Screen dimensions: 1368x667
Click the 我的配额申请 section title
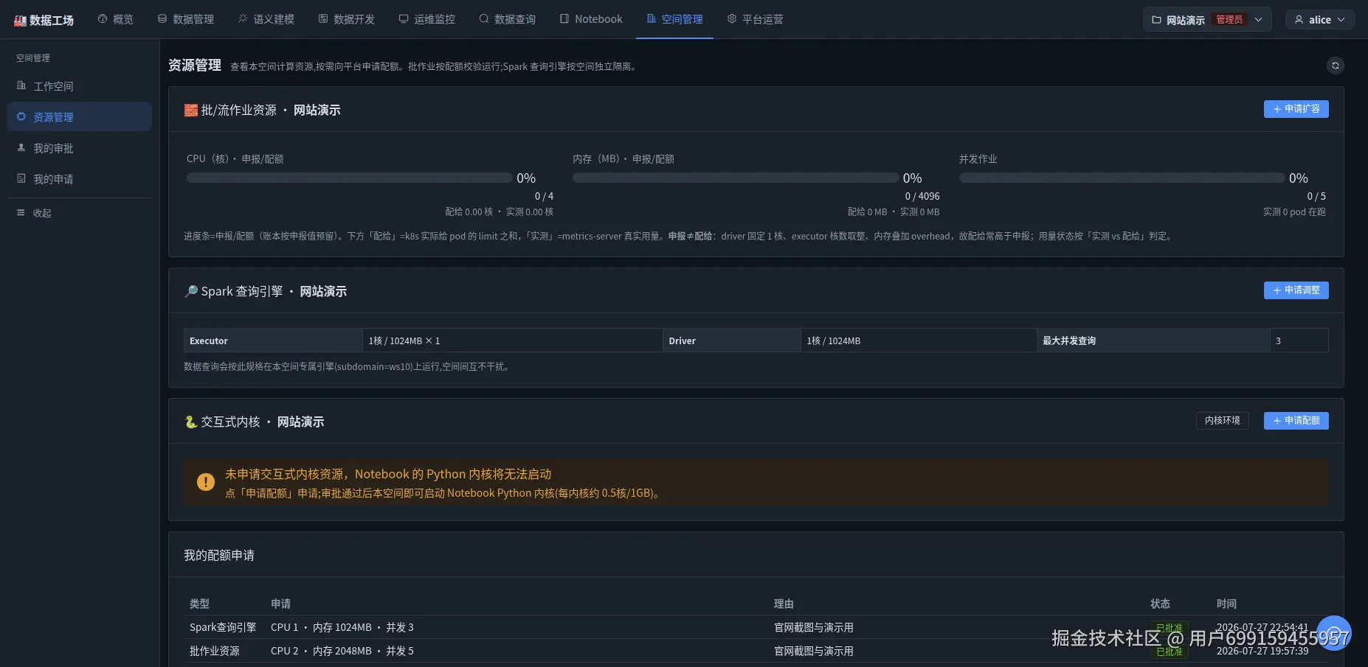pyautogui.click(x=219, y=555)
